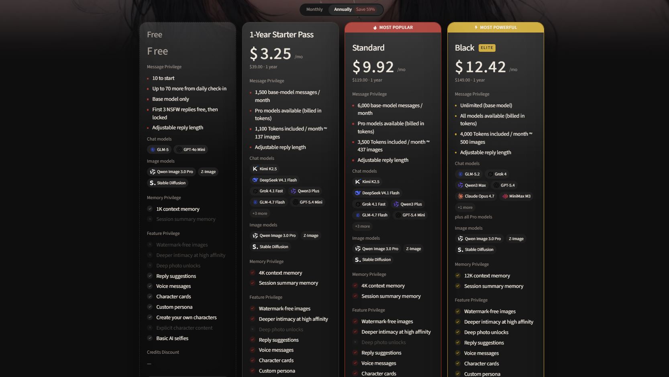Viewport: 669px width, 377px height.
Task: Click Starter Pass Watermark-free images checkmark
Action: (253, 308)
